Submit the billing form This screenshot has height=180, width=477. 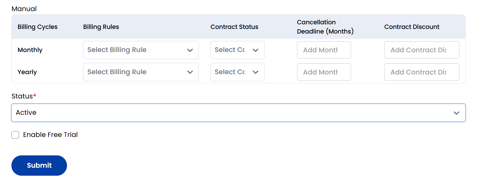pos(39,166)
